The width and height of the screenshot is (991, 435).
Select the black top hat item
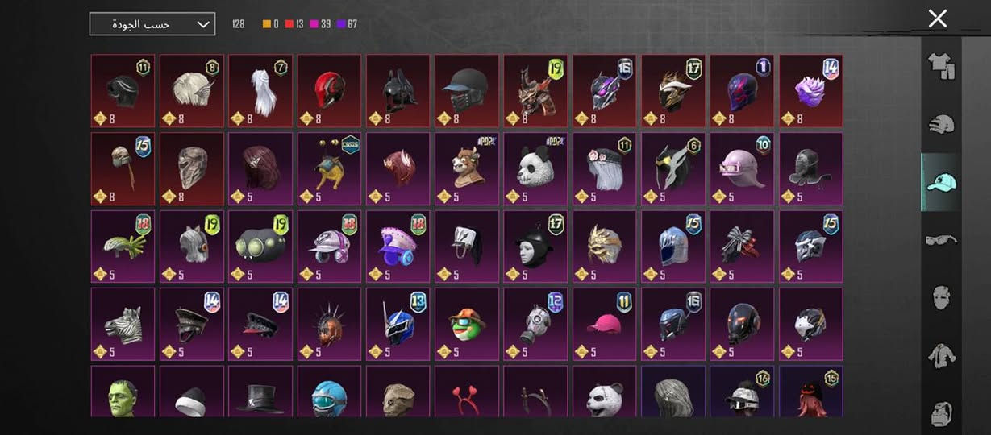pyautogui.click(x=260, y=391)
